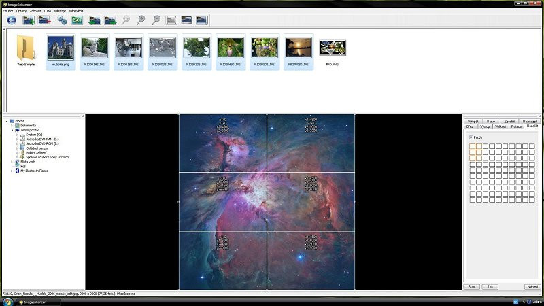This screenshot has height=306, width=544.
Task: Open the Soubor menu
Action: 8,11
